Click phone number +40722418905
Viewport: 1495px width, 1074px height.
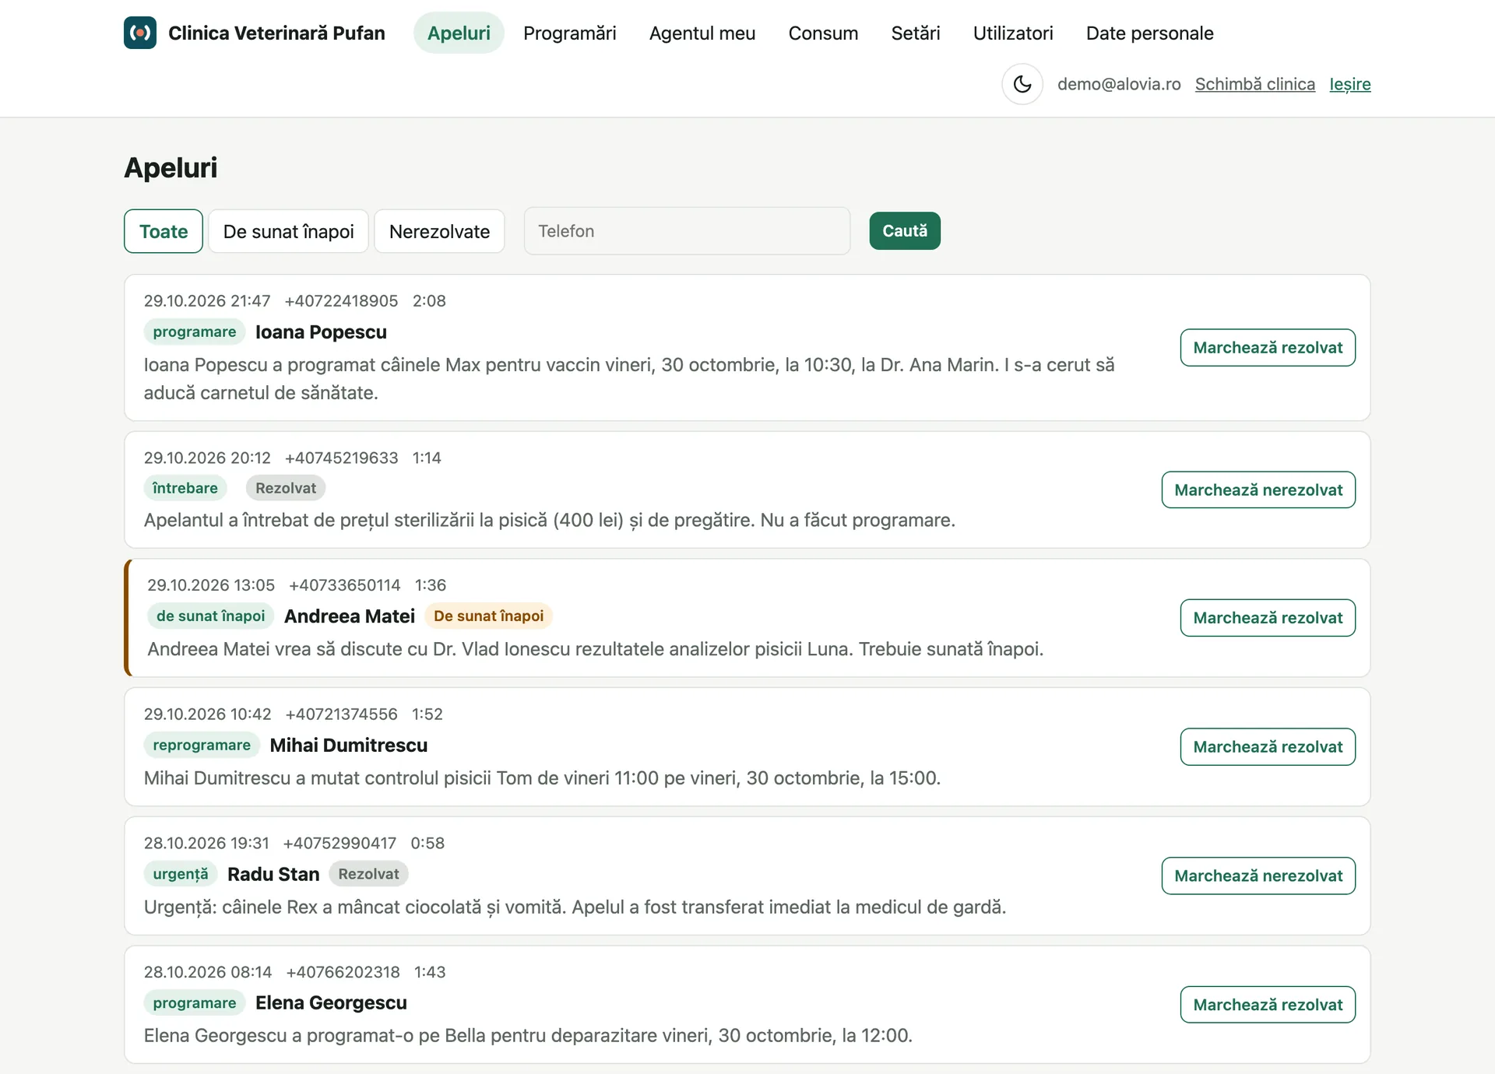(x=341, y=301)
